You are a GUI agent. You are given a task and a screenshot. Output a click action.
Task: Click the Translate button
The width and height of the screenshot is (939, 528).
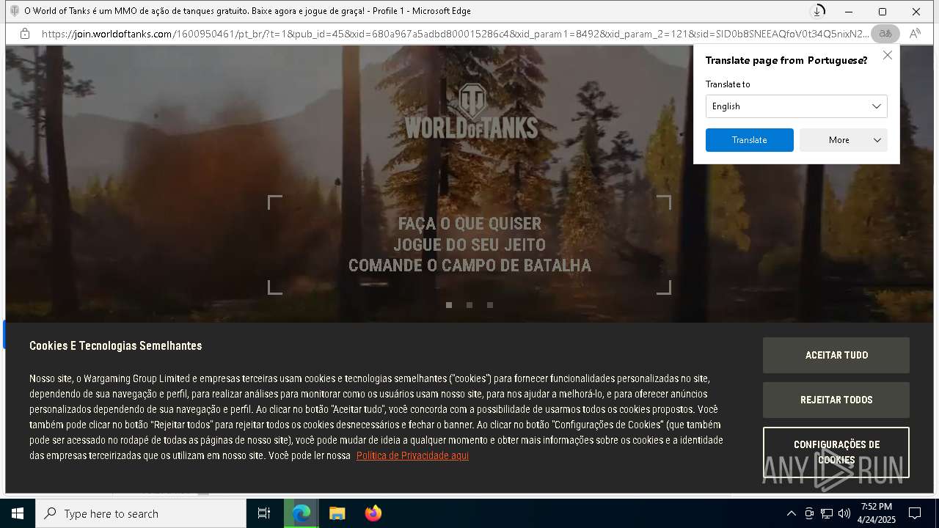click(749, 140)
